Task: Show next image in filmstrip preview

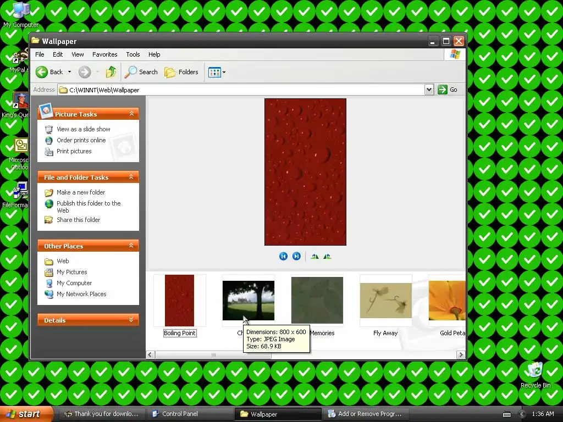Action: 296,256
